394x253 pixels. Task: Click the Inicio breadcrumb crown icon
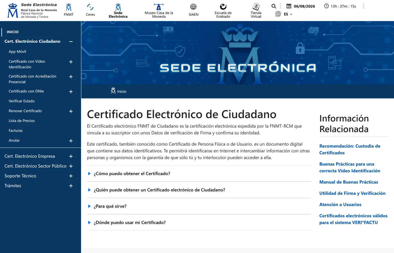point(113,91)
